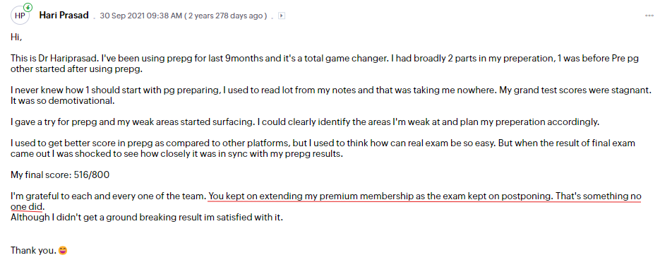
Task: Click the 'I'm grateful to each and every one' text
Action: (108, 196)
